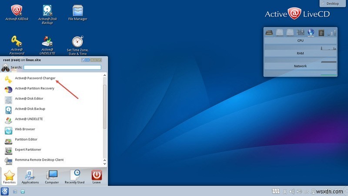Open Set Time Zone, Date & Time
The image size is (348, 196).
[78, 45]
